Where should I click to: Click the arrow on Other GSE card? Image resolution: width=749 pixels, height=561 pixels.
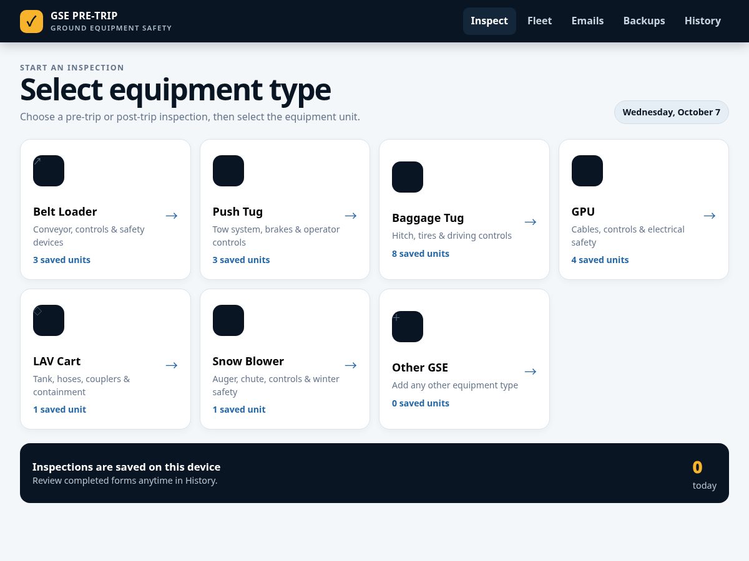pos(531,372)
